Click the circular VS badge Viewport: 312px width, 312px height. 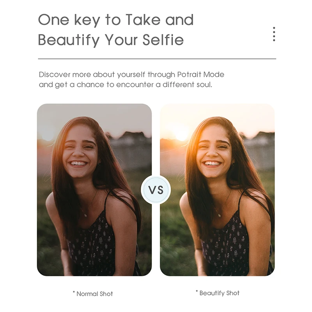[x=156, y=190]
